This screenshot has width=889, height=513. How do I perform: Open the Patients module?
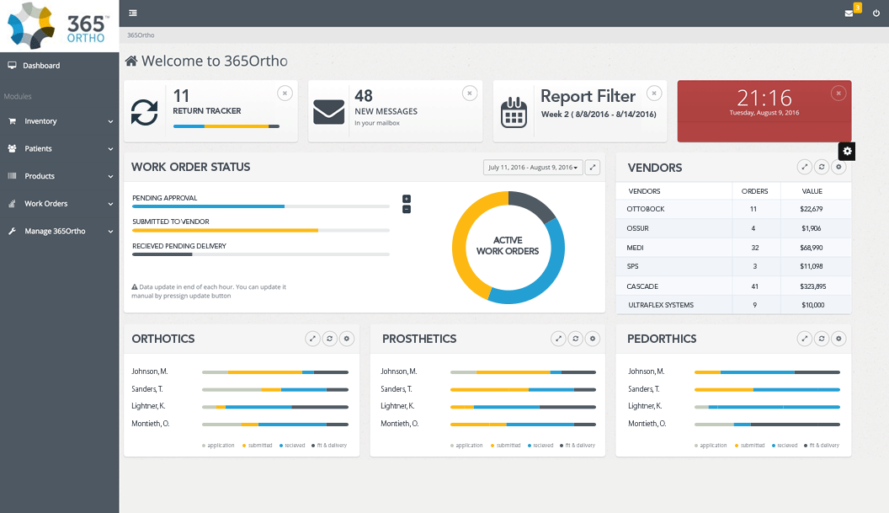(x=60, y=149)
